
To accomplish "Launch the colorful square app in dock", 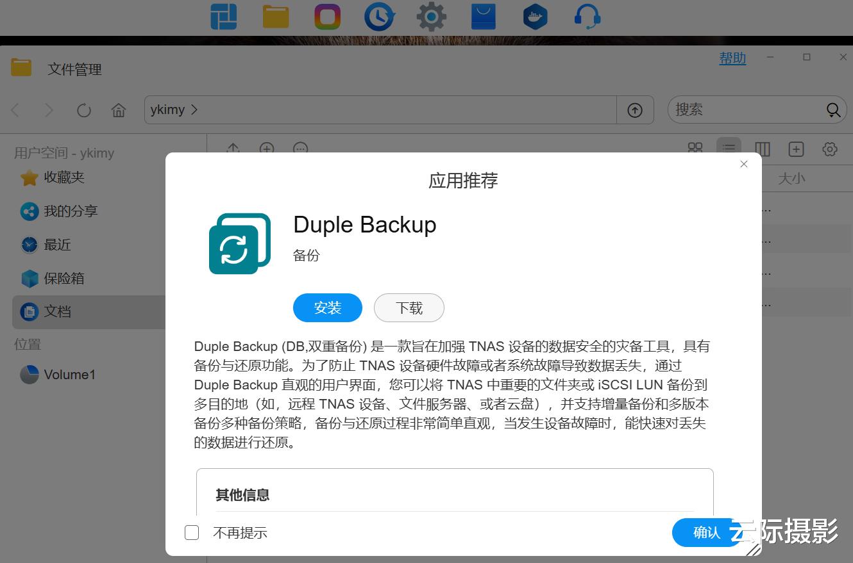I will (x=327, y=17).
